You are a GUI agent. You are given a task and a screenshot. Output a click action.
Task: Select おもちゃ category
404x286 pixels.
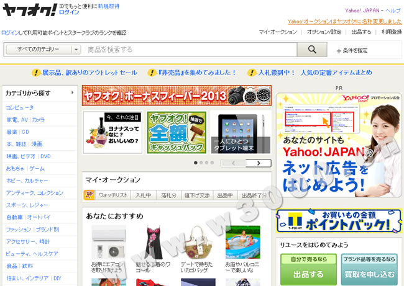(15, 169)
